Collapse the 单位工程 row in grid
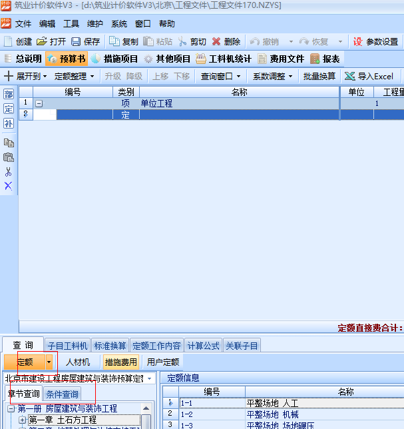Image resolution: width=404 pixels, height=429 pixels. coord(39,104)
